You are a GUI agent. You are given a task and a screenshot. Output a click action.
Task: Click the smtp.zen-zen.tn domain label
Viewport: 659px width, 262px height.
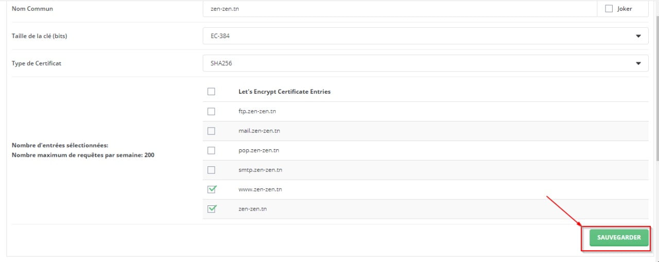pos(260,170)
